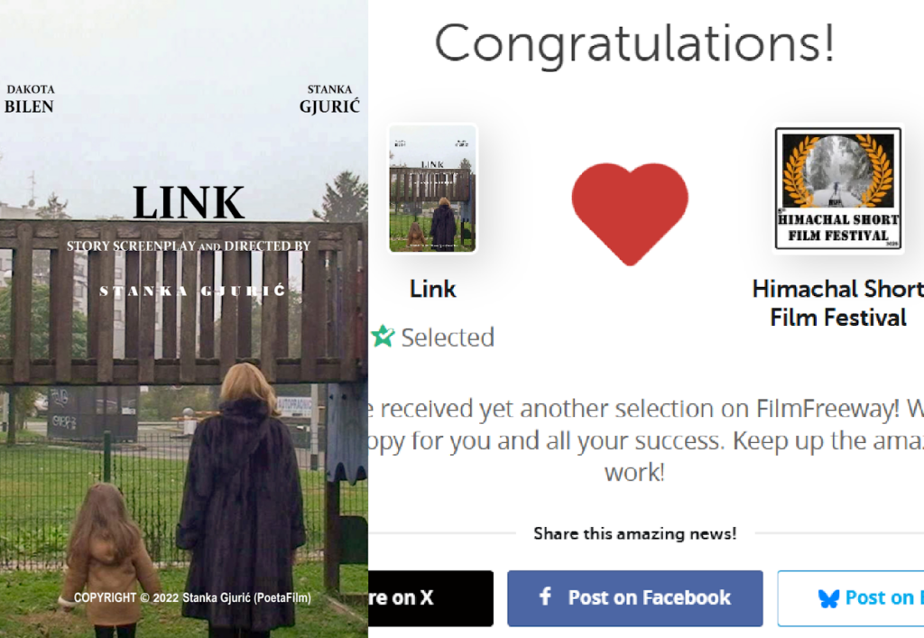Viewport: 924px width, 638px height.
Task: Click the Selected status label
Action: point(448,337)
